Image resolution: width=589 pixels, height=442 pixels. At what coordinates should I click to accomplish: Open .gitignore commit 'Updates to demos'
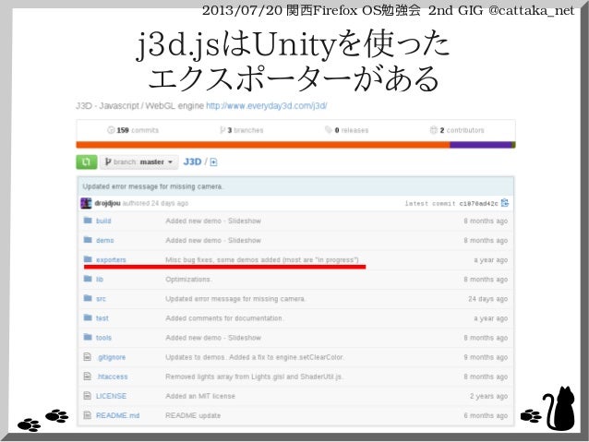pyautogui.click(x=254, y=357)
